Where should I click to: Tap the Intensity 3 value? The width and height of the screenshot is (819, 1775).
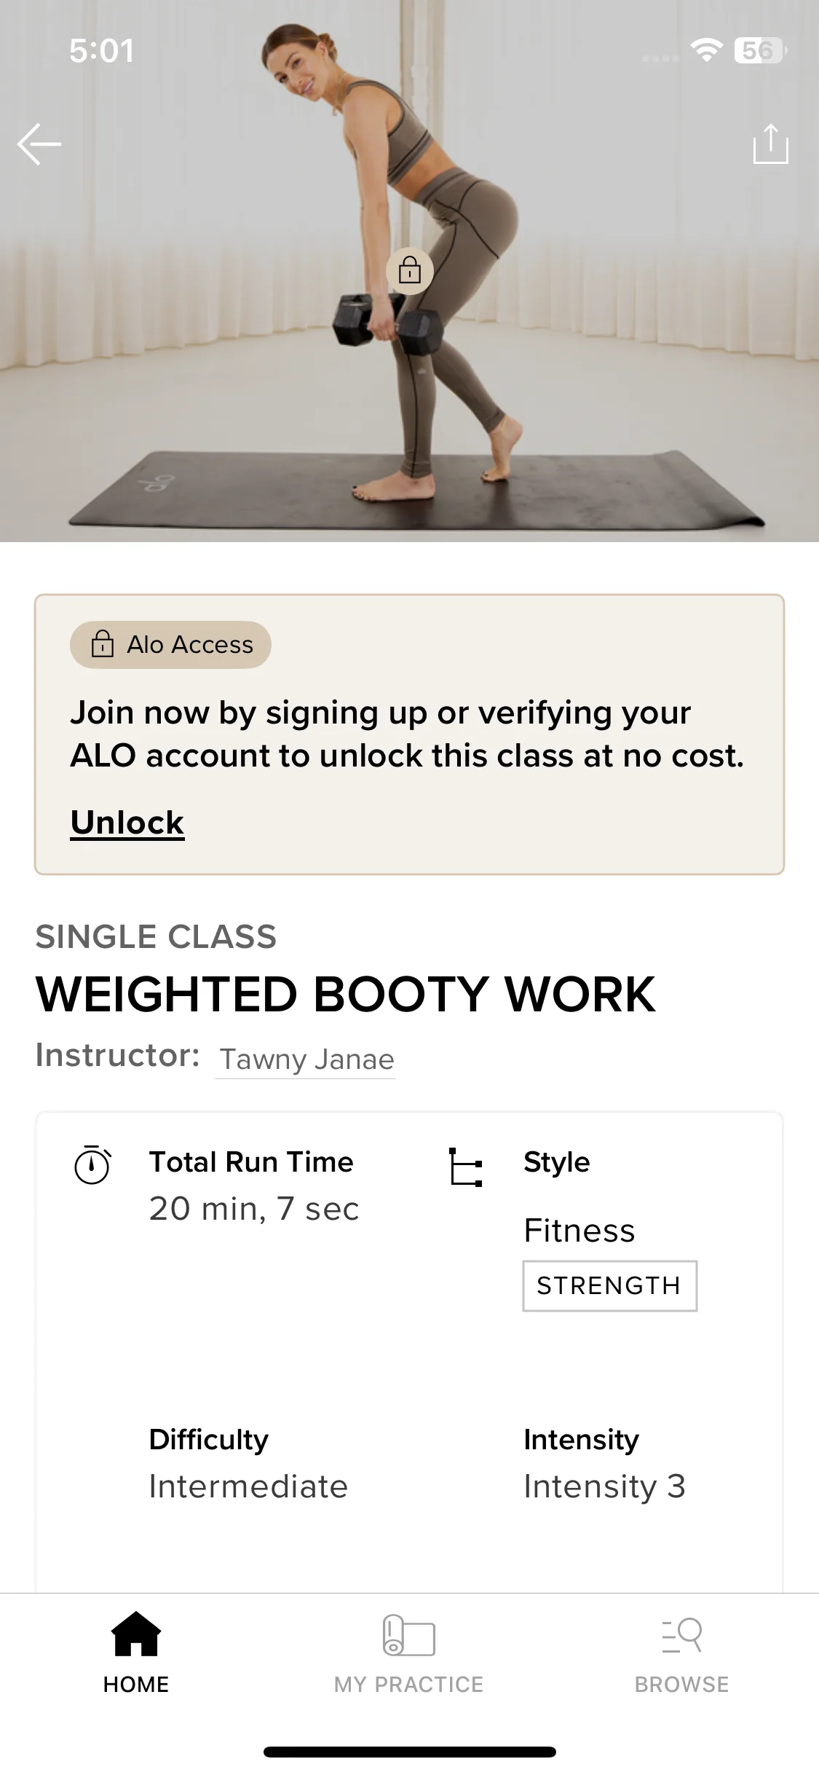(x=604, y=1486)
